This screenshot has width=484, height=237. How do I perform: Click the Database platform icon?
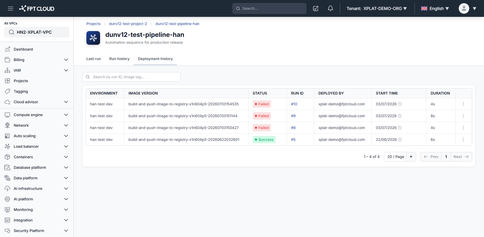click(x=7, y=167)
